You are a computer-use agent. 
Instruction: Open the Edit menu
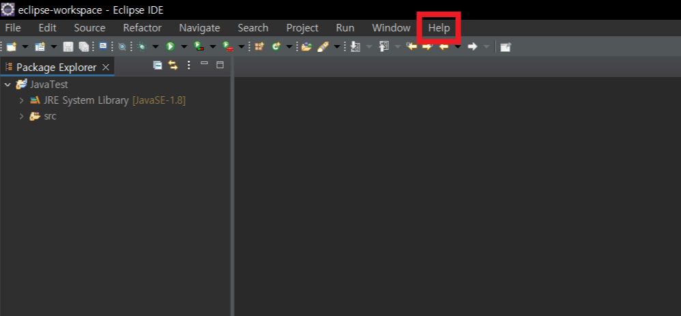click(47, 28)
